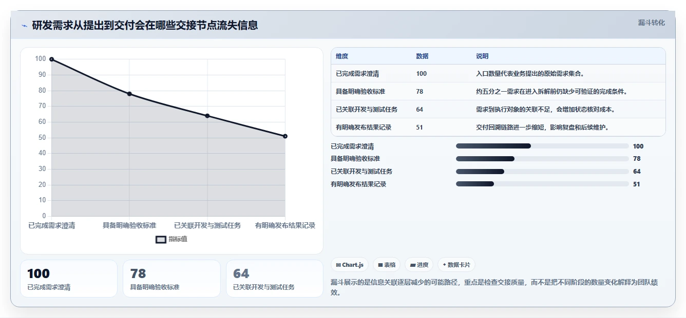Screen dimensions: 686x318
Task: Click description starting 需求到执行对象的关联不足
Action: (x=545, y=110)
